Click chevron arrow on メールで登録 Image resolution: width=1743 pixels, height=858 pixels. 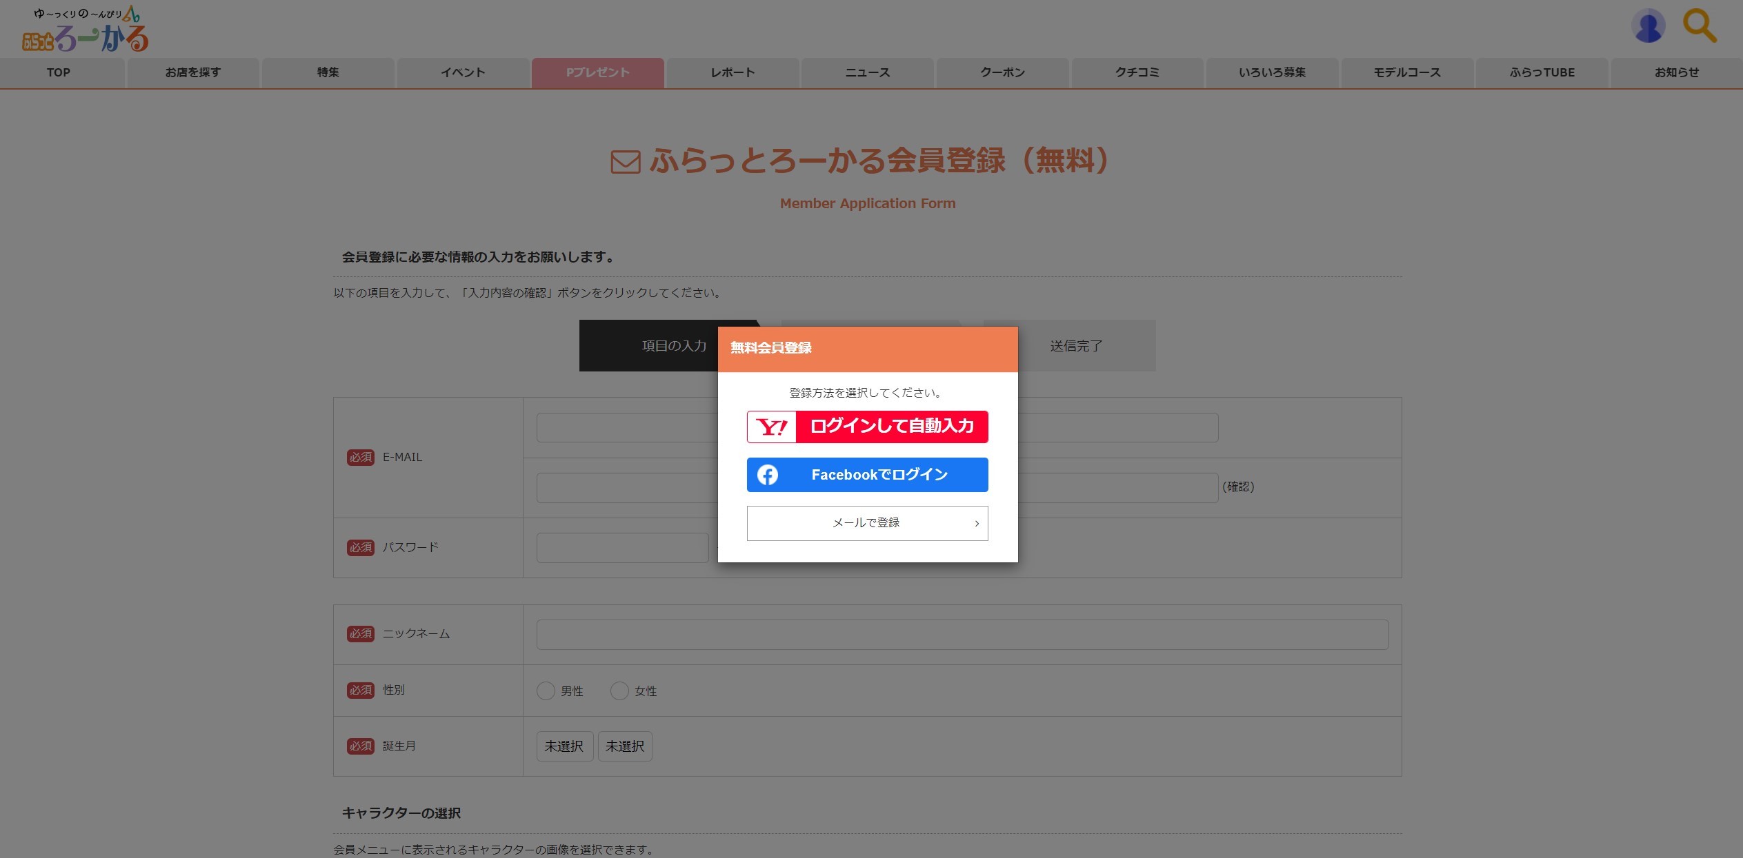[x=977, y=524]
